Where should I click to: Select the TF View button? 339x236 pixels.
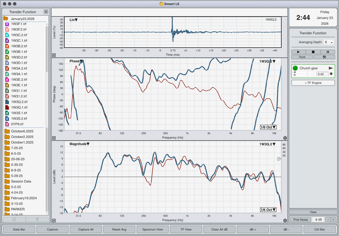point(186,229)
